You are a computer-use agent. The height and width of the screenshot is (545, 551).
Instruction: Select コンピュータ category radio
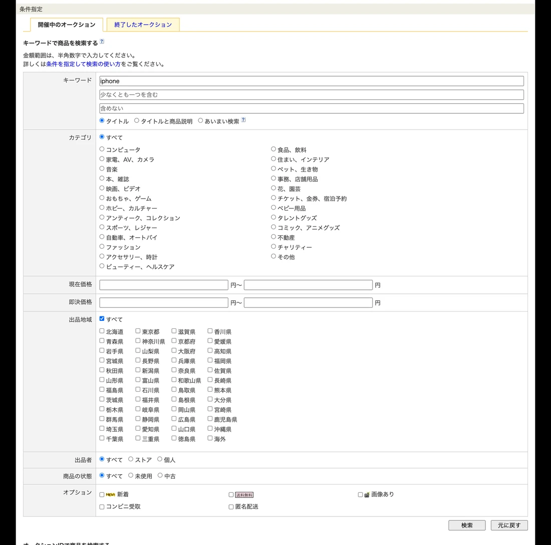point(102,149)
